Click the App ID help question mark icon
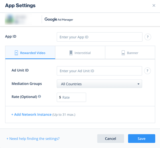Viewport: 160px width, 148px height. click(x=148, y=37)
